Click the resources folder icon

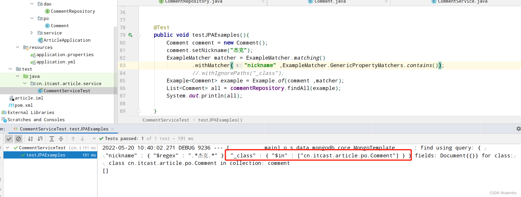tap(26, 47)
